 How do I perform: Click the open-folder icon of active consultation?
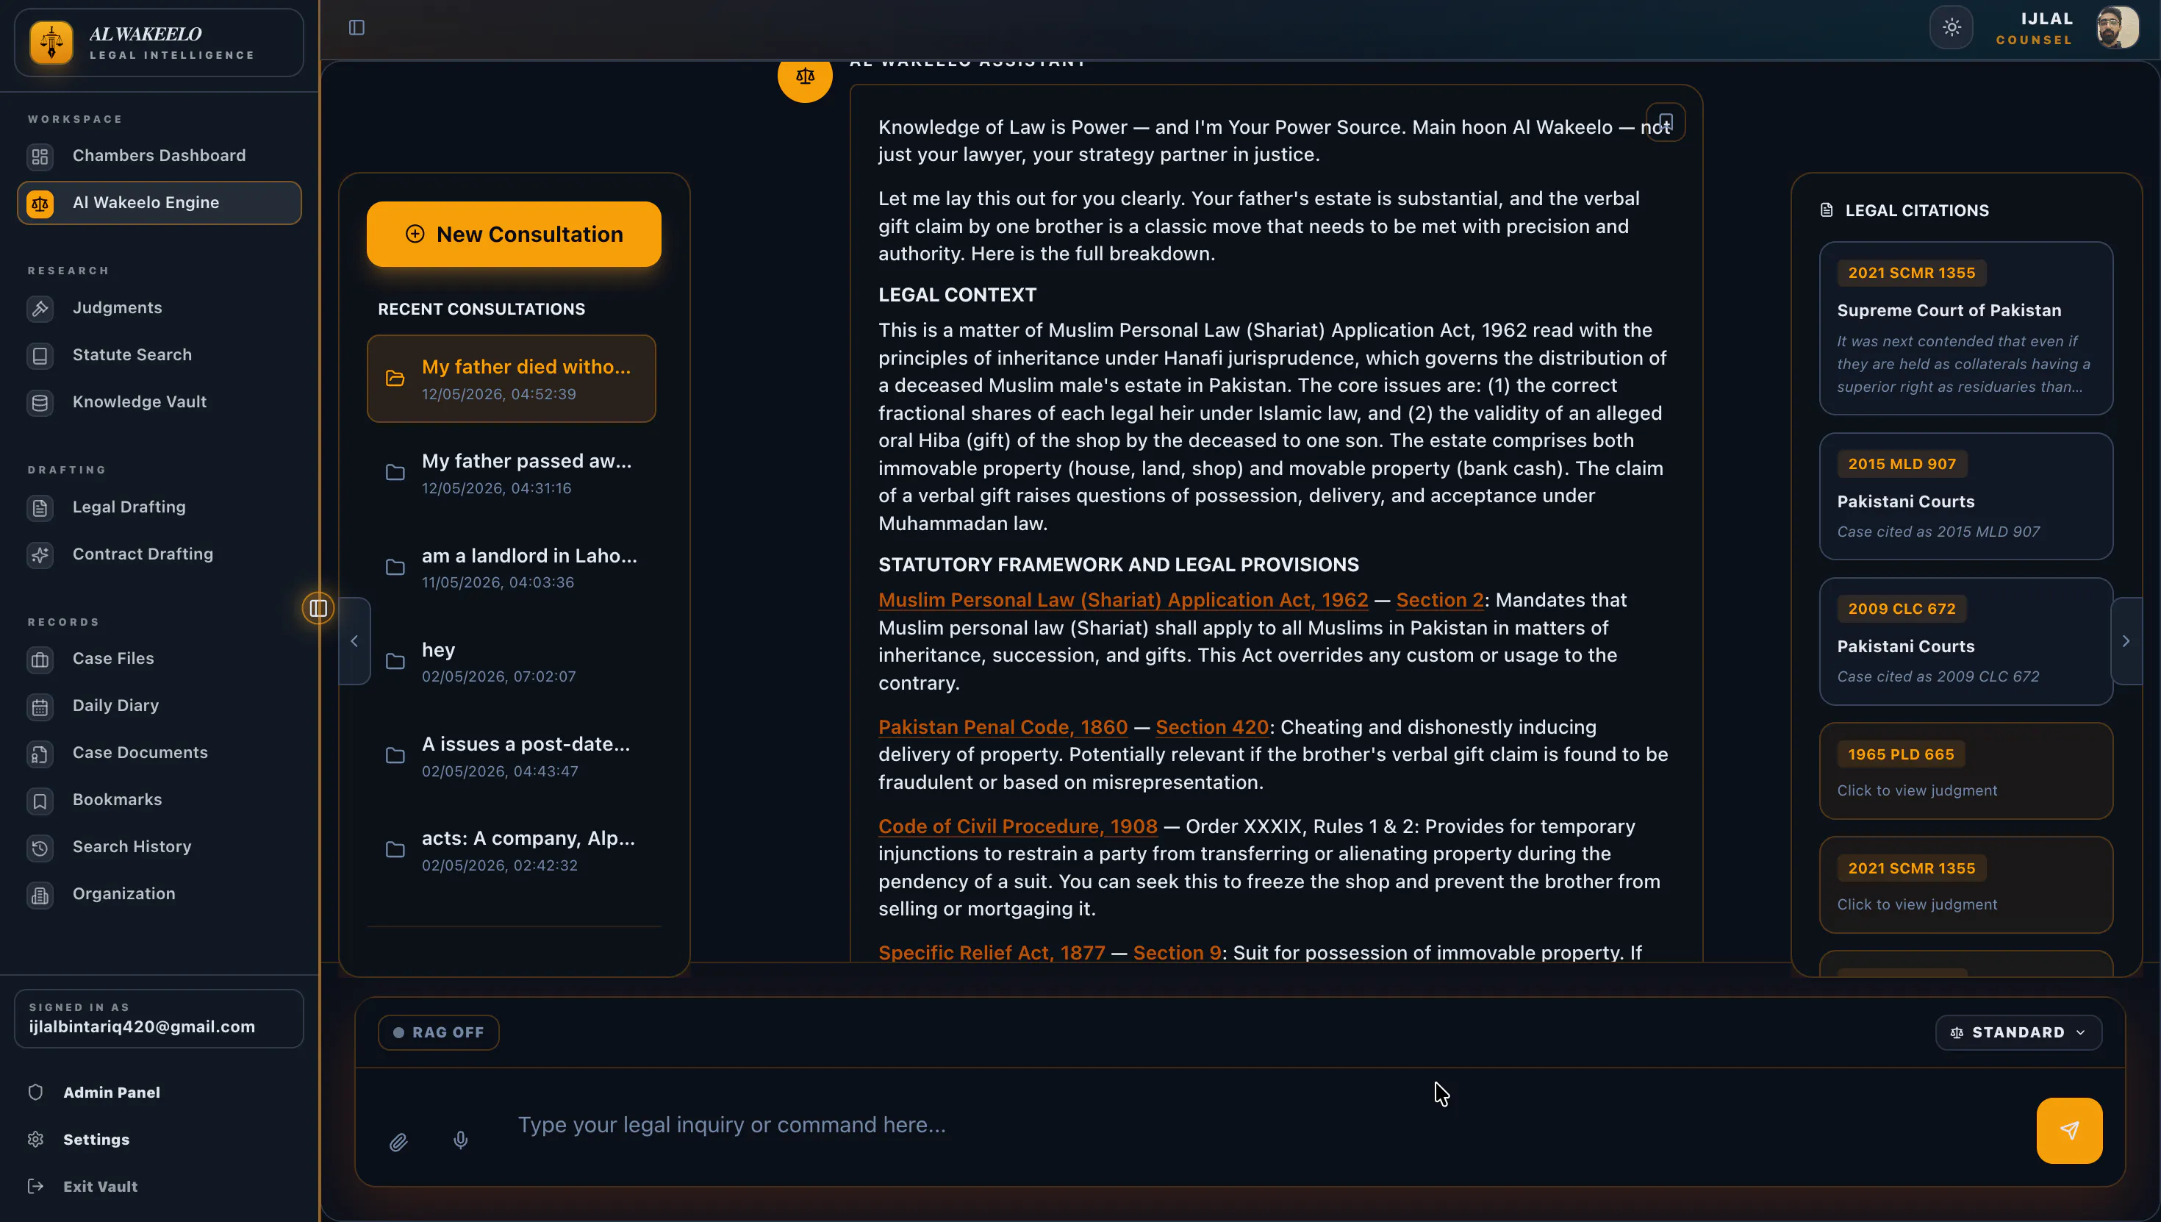pyautogui.click(x=395, y=379)
